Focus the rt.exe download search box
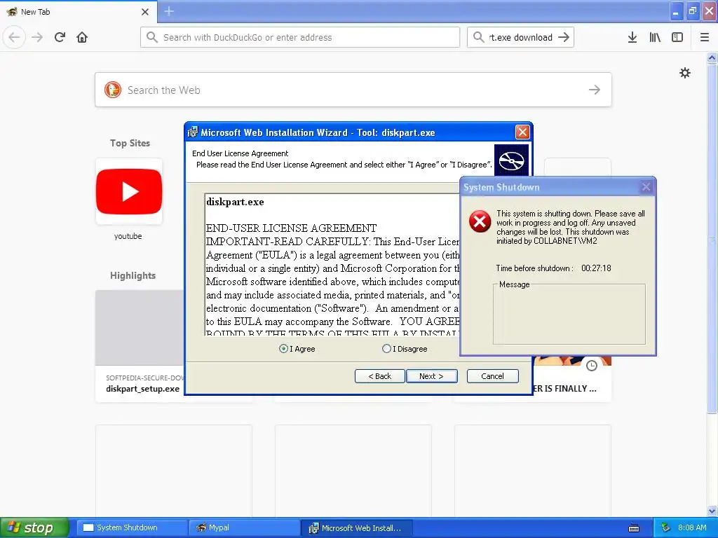 pyautogui.click(x=520, y=38)
